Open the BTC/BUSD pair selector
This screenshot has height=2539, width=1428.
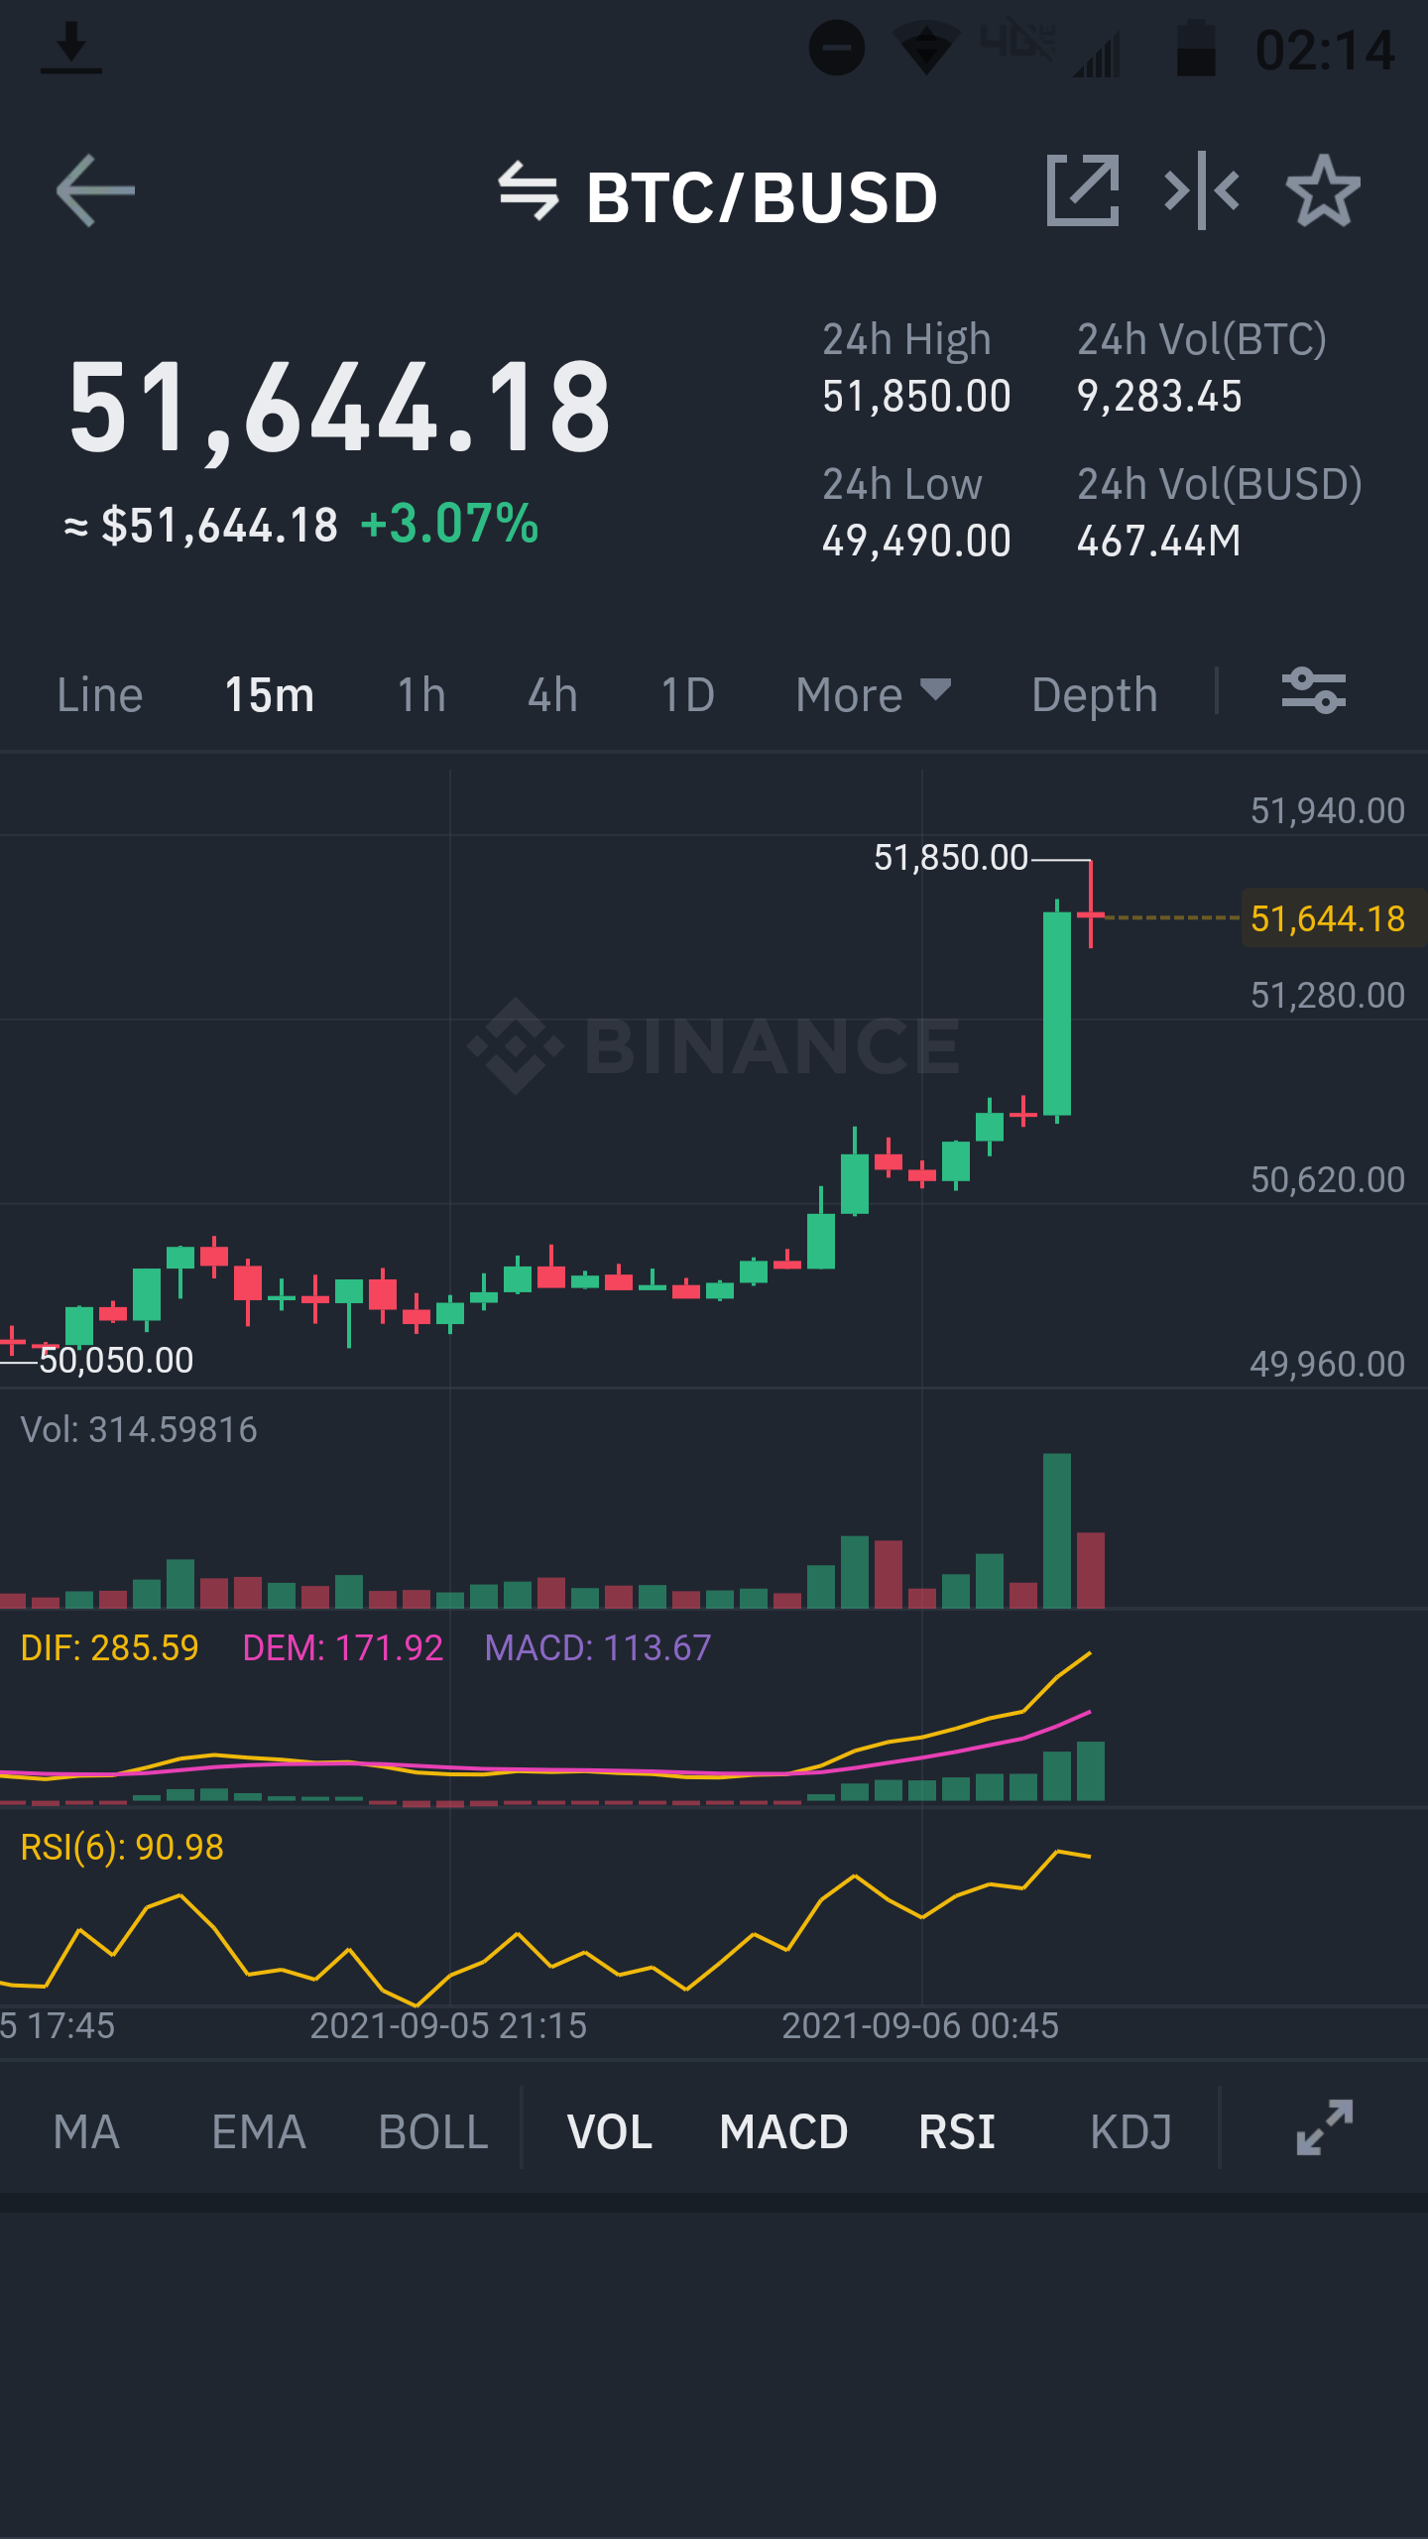coord(762,196)
